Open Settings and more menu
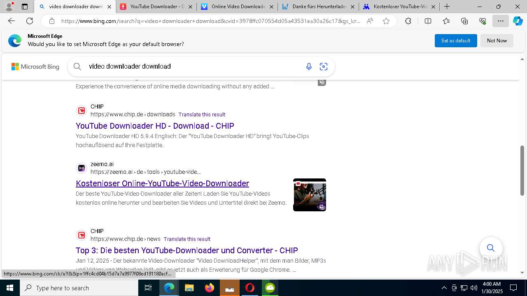The width and height of the screenshot is (527, 296). point(501,21)
